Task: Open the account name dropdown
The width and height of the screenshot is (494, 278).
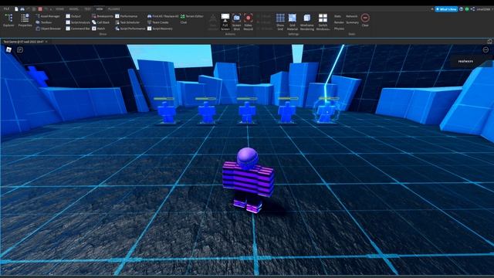Action: pos(485,9)
